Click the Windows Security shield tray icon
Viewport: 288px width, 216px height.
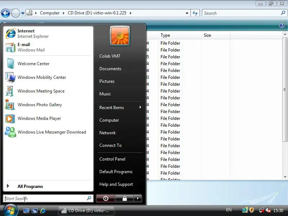pyautogui.click(x=252, y=210)
